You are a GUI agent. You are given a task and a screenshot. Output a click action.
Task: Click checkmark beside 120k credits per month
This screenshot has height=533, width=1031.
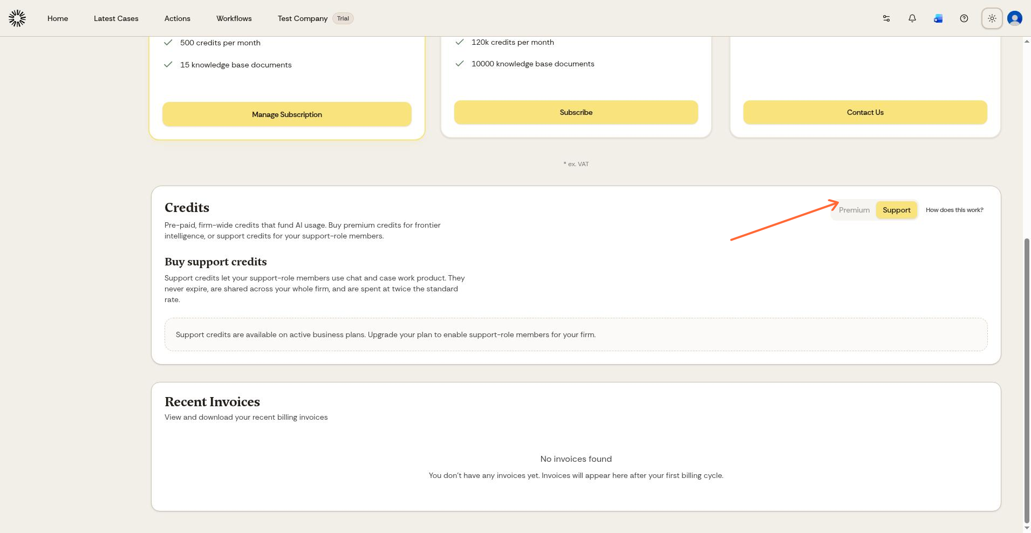click(460, 42)
